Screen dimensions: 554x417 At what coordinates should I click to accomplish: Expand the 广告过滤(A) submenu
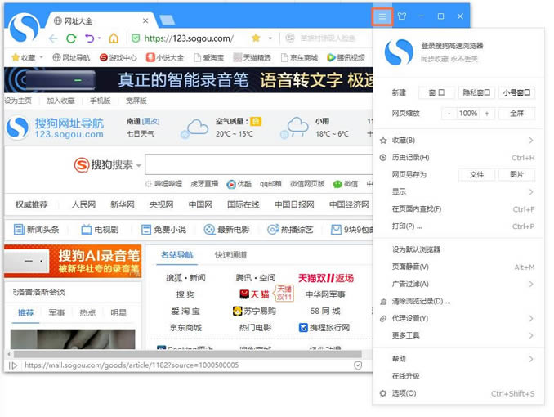click(457, 284)
